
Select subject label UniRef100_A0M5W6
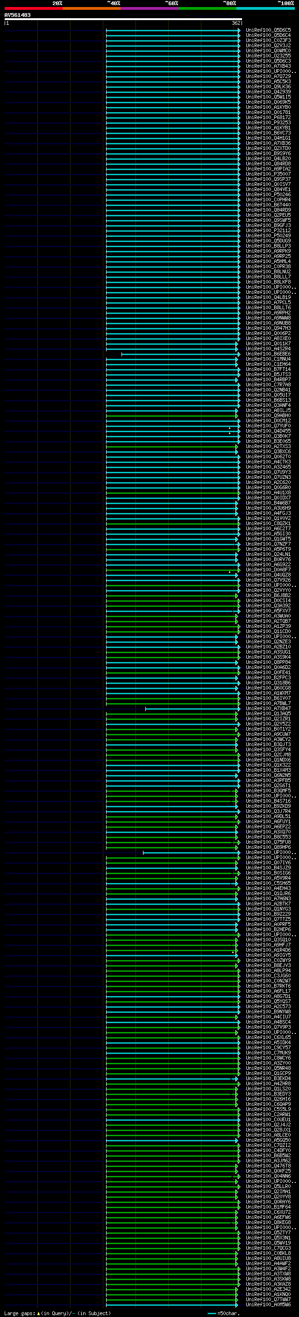point(268,1304)
